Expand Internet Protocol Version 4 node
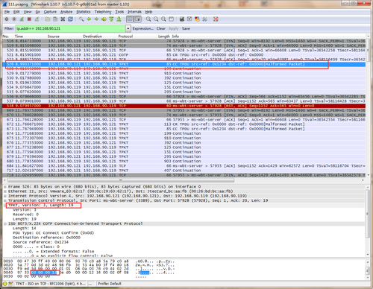This screenshot has height=289, width=373. 5,196
